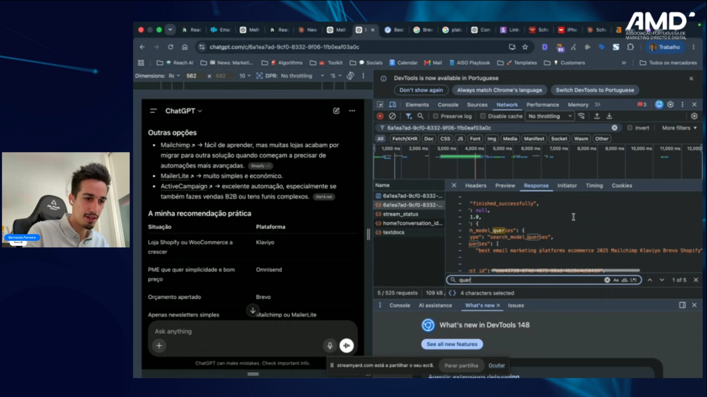Toggle regular expression in the response search
The height and width of the screenshot is (397, 707).
coord(634,280)
